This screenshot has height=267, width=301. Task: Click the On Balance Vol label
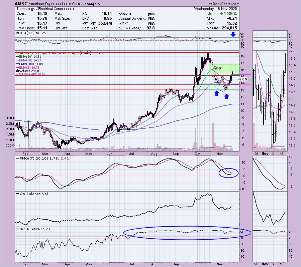tap(32, 194)
